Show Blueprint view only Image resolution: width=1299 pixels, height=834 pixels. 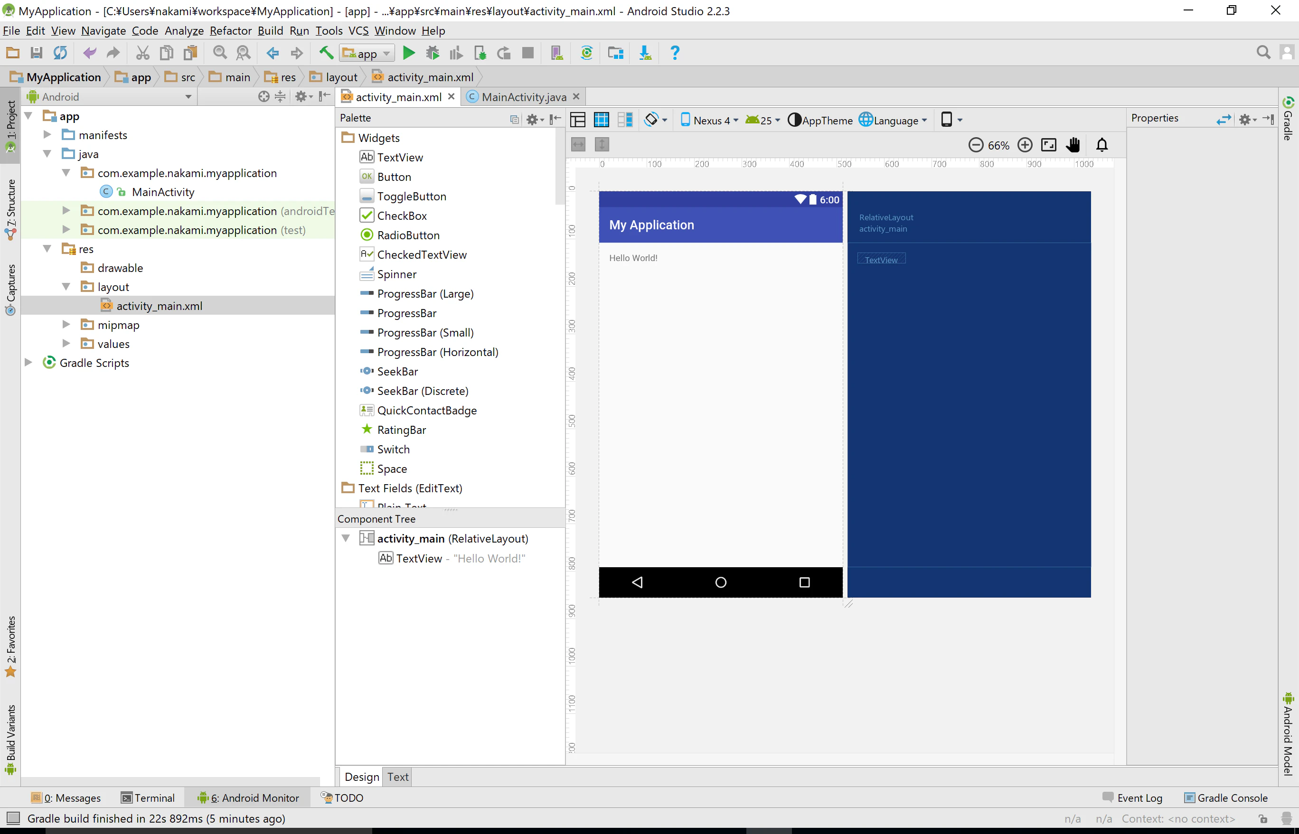click(x=601, y=120)
